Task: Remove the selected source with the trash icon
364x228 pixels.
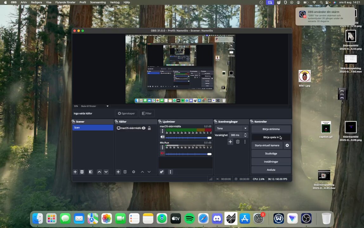Action: pos(125,172)
